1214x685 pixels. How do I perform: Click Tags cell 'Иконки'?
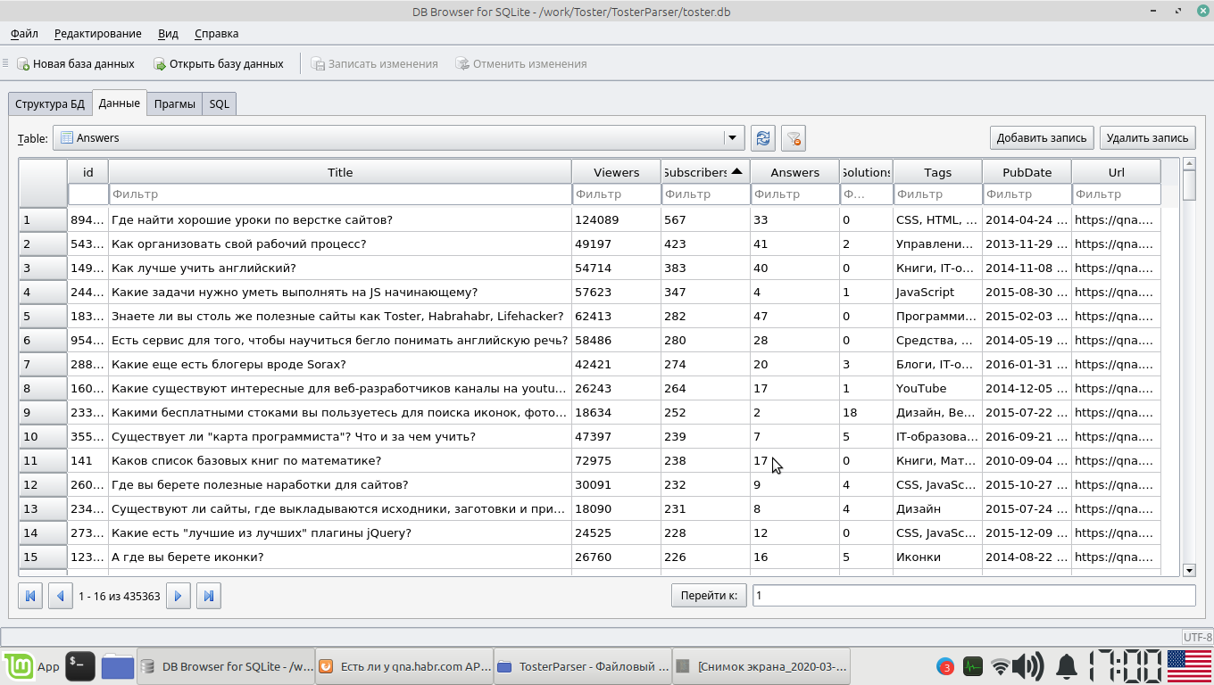938,557
